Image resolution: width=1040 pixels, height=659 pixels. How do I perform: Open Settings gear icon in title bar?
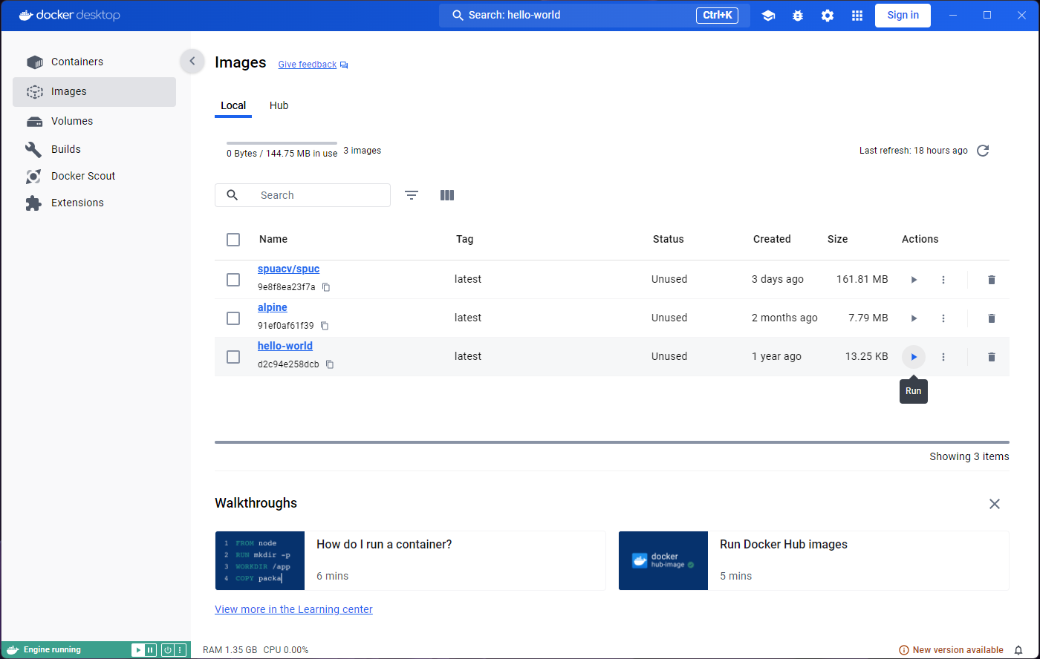[828, 16]
